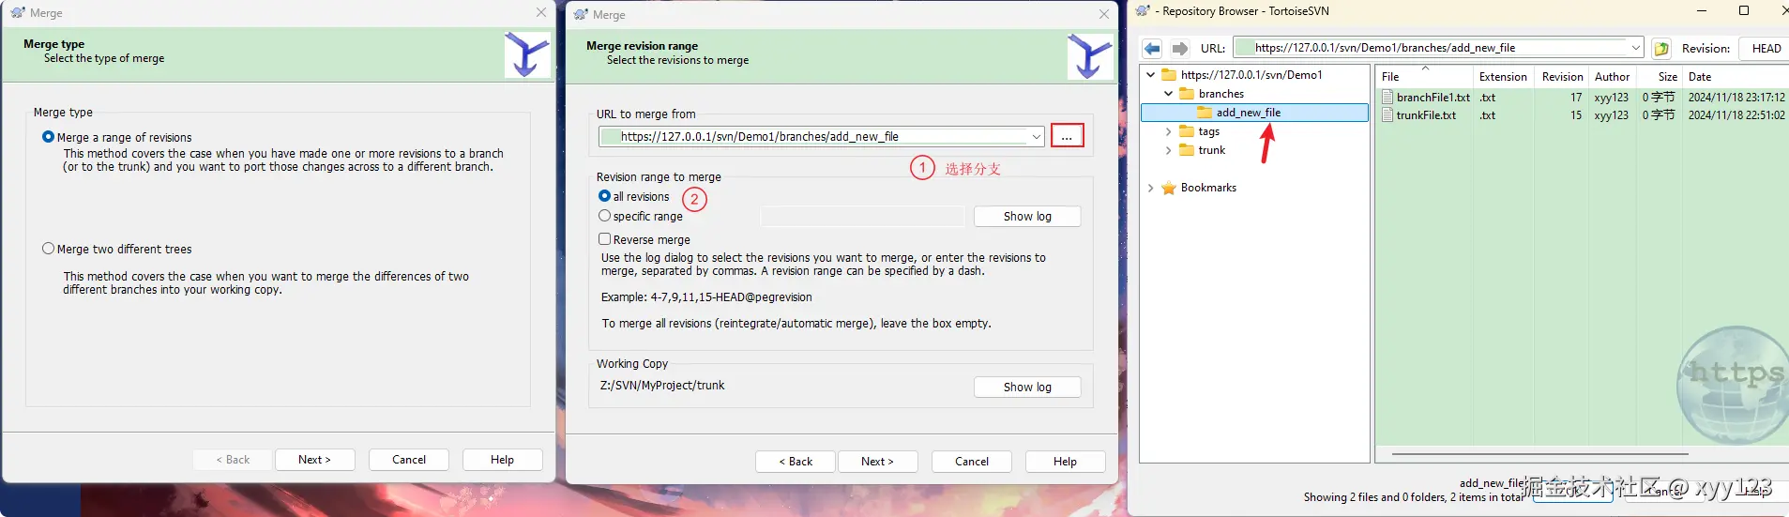Screen dimensions: 1789x517
Task: Collapse the branches tree node
Action: 1168,94
